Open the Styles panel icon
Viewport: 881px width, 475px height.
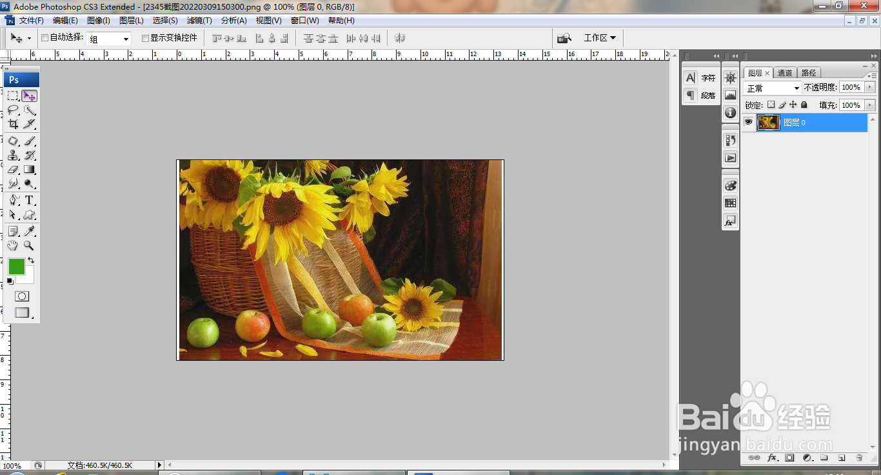pos(730,221)
